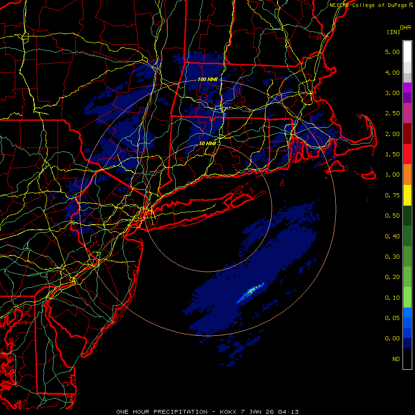Pick the orange swatch in the color scale
This screenshot has height=415, width=415.
[x=407, y=174]
